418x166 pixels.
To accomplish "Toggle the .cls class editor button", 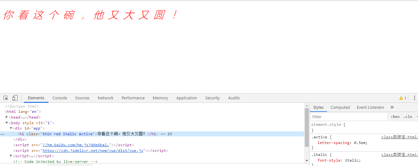I will [408, 117].
